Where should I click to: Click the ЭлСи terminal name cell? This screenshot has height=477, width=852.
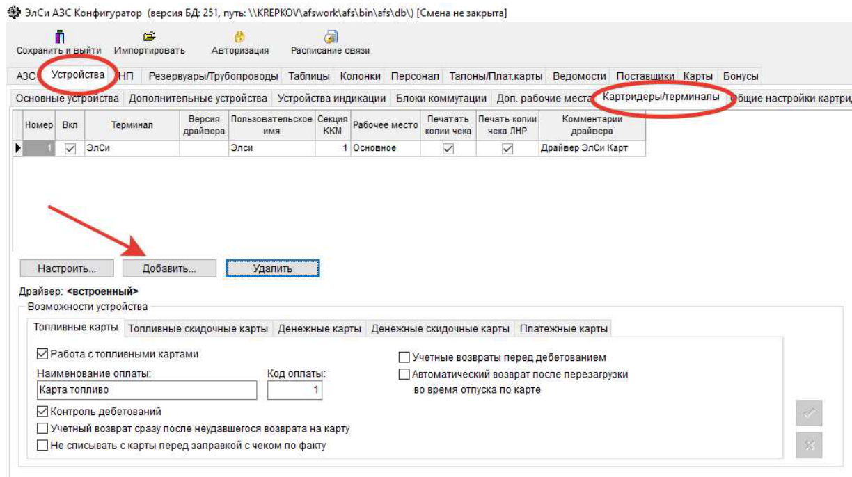[132, 148]
